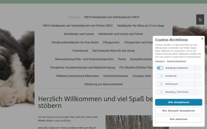
Task: Select Halsbänder für Minis ab 17cm Länge
Action: coord(141,25)
